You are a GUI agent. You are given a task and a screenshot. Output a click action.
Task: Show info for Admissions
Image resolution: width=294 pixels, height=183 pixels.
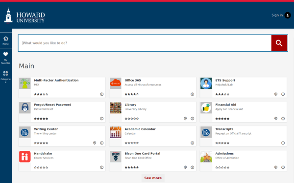tap(283, 167)
